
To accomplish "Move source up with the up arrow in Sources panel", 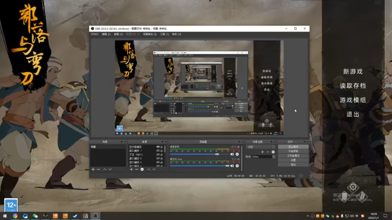I will coord(148,169).
